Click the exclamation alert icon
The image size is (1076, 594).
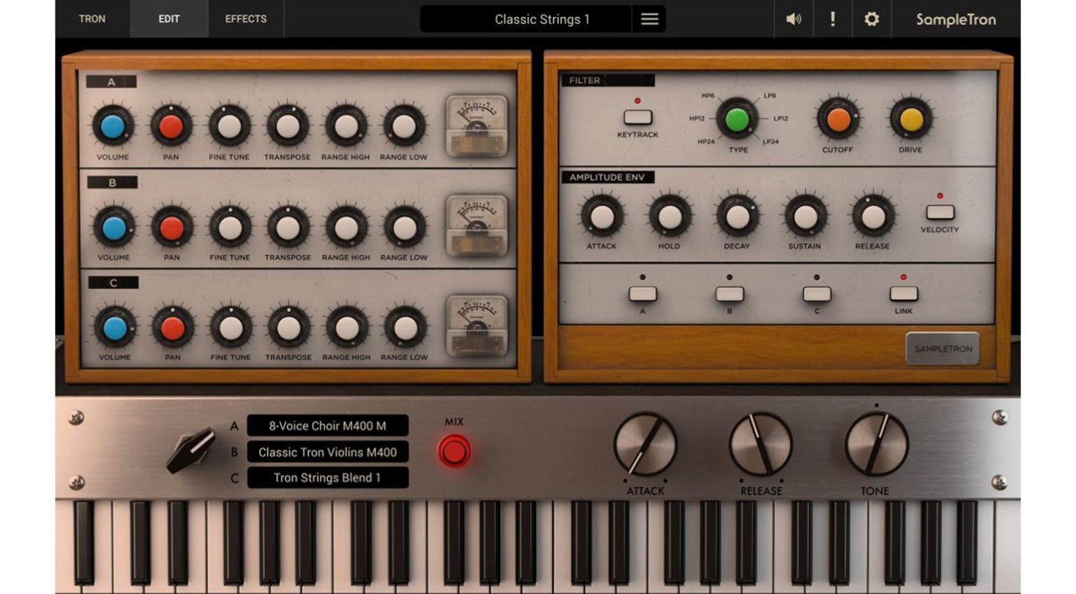pyautogui.click(x=832, y=19)
